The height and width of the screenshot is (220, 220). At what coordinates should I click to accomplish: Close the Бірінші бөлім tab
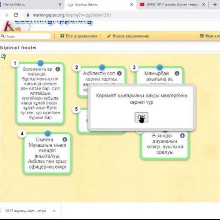[x=131, y=5]
